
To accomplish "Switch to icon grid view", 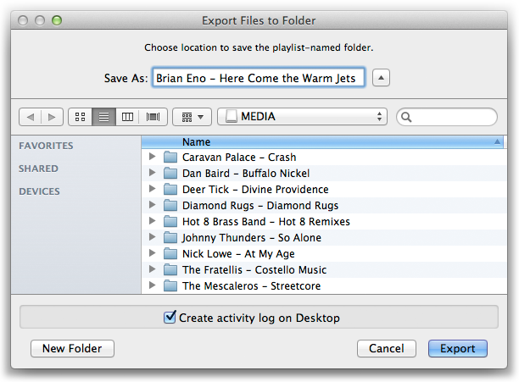I will point(80,117).
